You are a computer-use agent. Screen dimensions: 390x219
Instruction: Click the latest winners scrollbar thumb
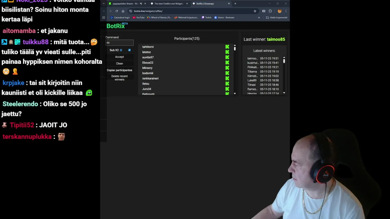[x=284, y=61]
